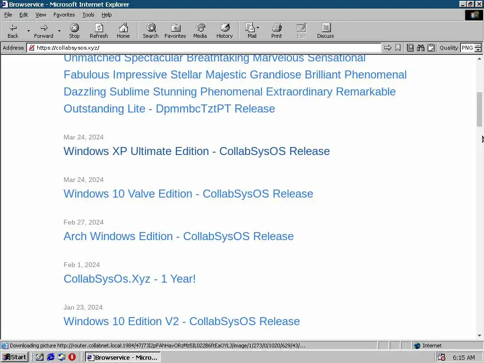Click the binoculars find icon
The height and width of the screenshot is (363, 484).
[420, 48]
